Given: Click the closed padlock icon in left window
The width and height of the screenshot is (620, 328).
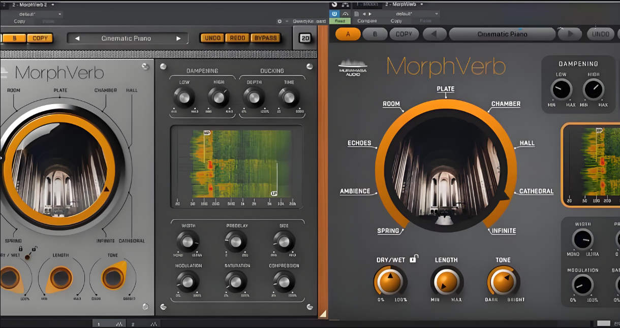Looking at the screenshot, I should [x=21, y=249].
